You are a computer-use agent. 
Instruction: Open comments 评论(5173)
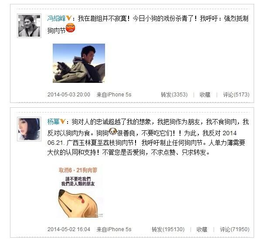[x=236, y=95]
